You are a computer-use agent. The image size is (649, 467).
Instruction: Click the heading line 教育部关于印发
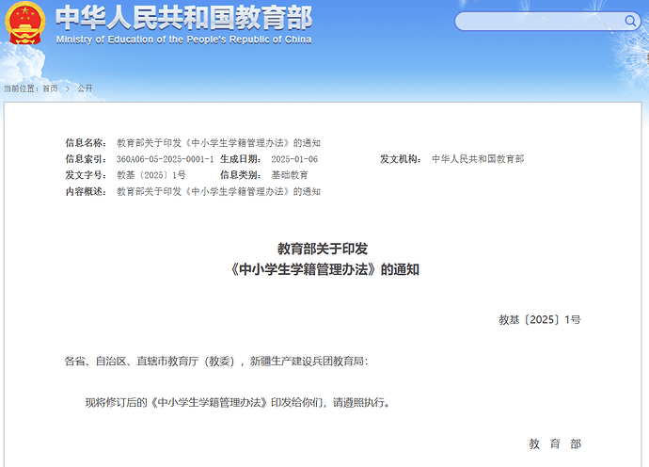click(323, 249)
